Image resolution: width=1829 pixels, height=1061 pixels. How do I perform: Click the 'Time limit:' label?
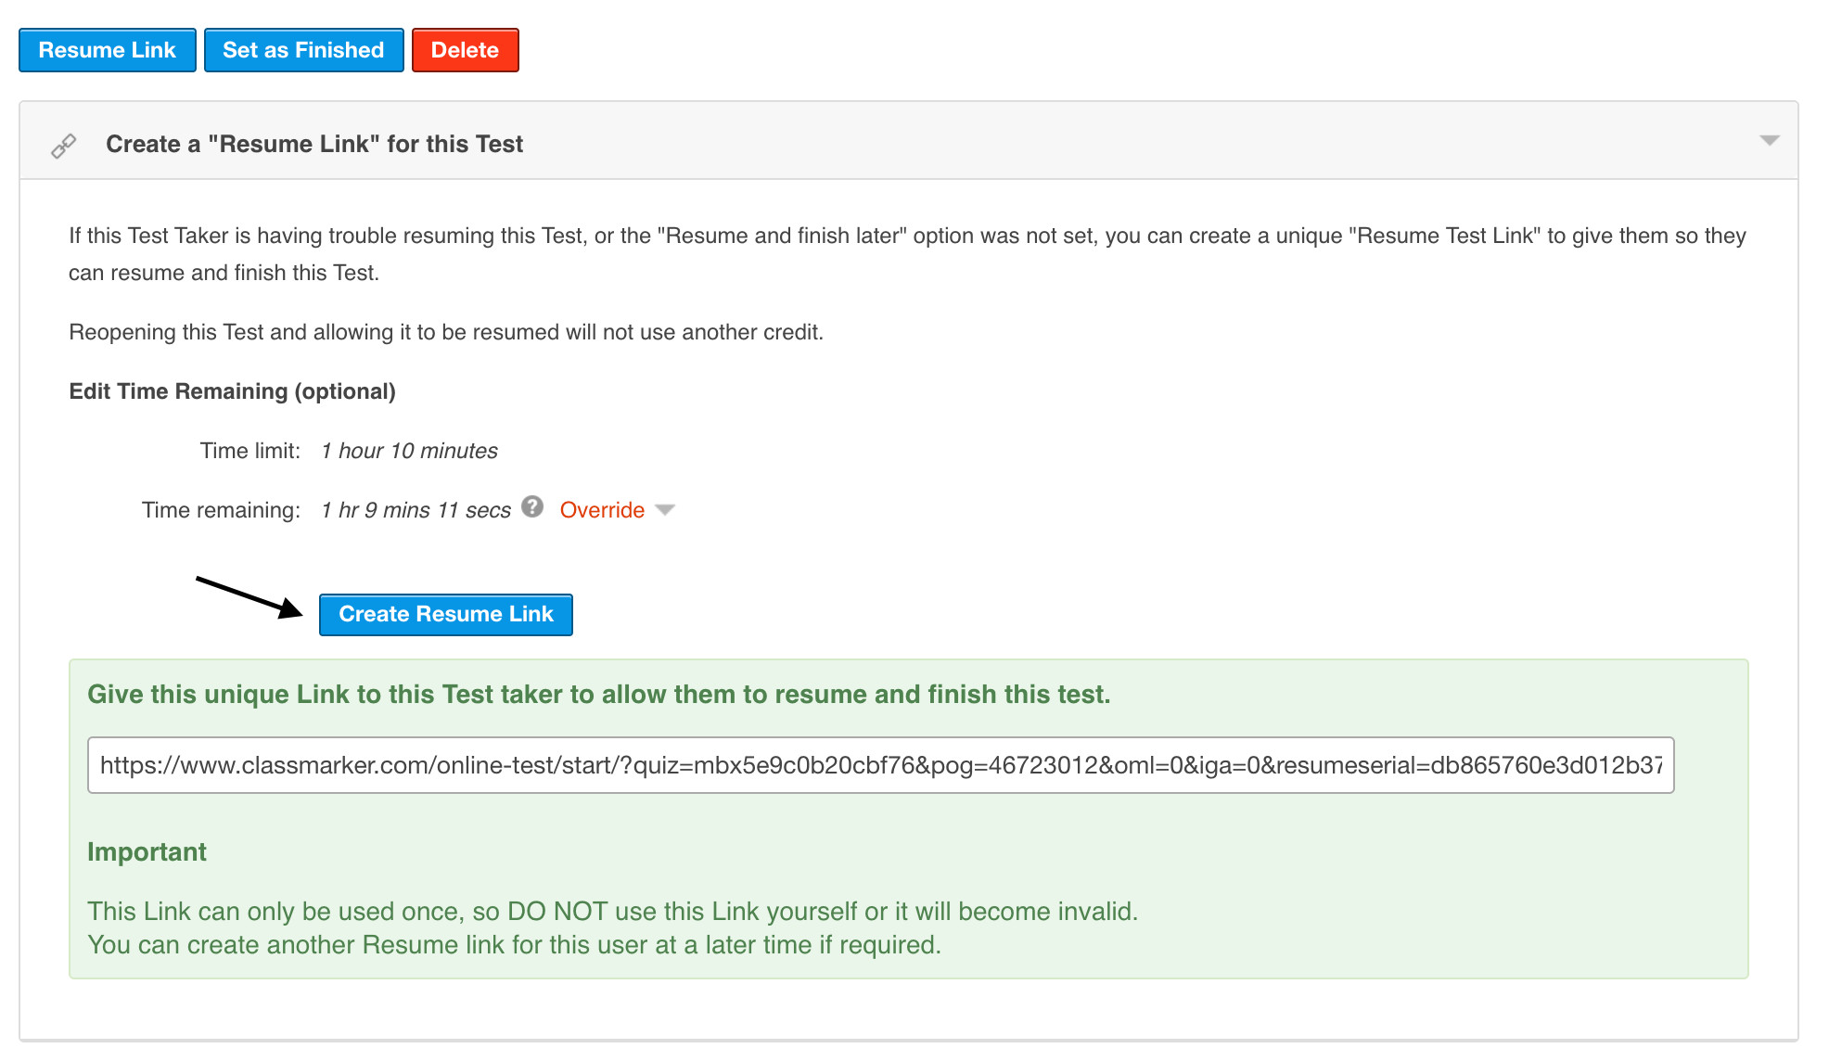pyautogui.click(x=249, y=451)
